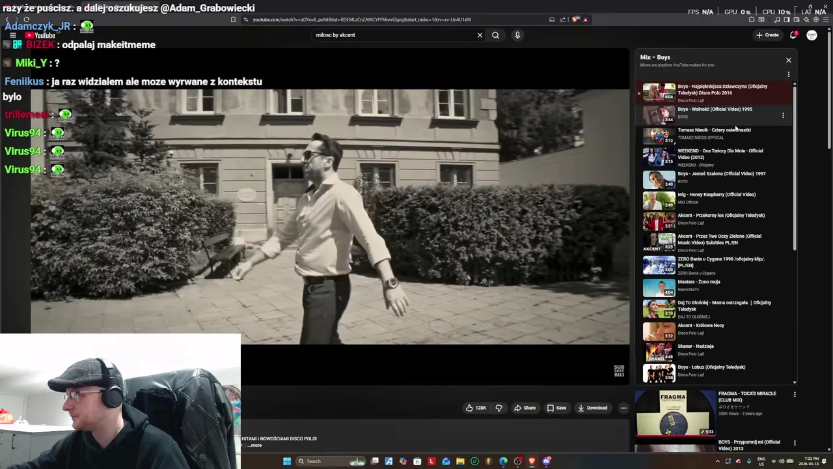The width and height of the screenshot is (833, 469).
Task: Click the browser address bar URL
Action: 362,20
